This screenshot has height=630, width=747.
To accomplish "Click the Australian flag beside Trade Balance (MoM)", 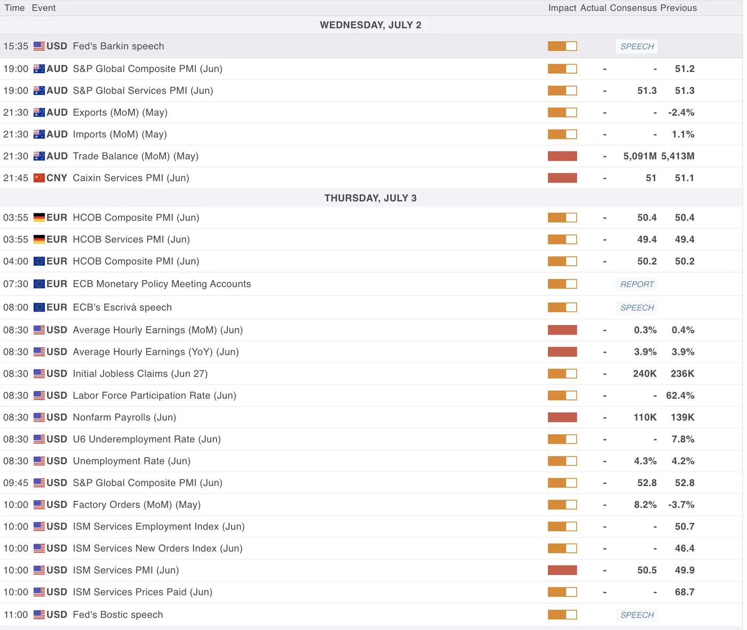I will (39, 156).
